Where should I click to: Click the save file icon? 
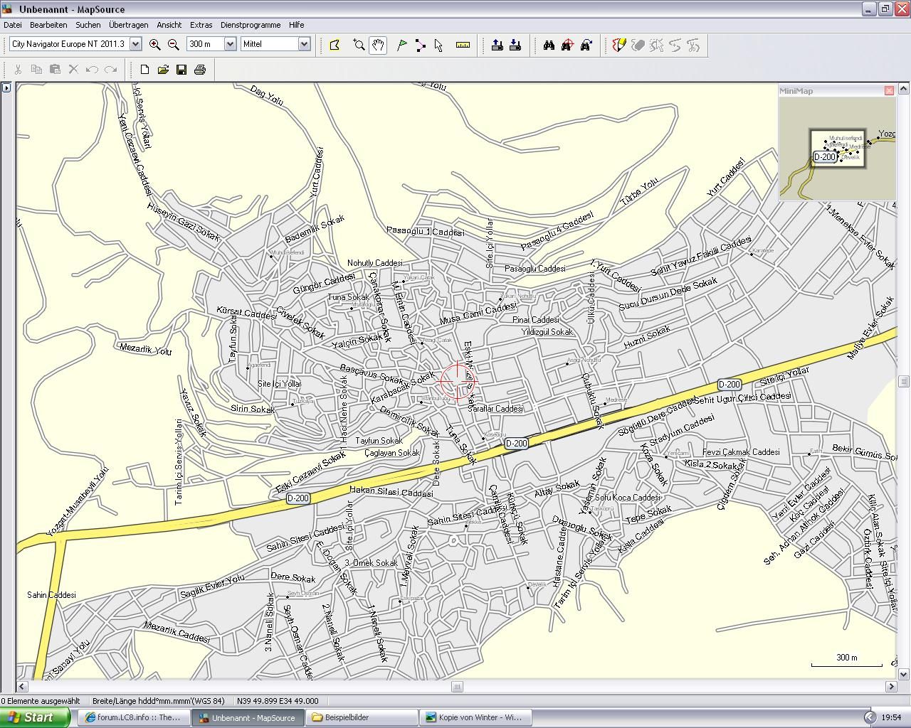(181, 70)
